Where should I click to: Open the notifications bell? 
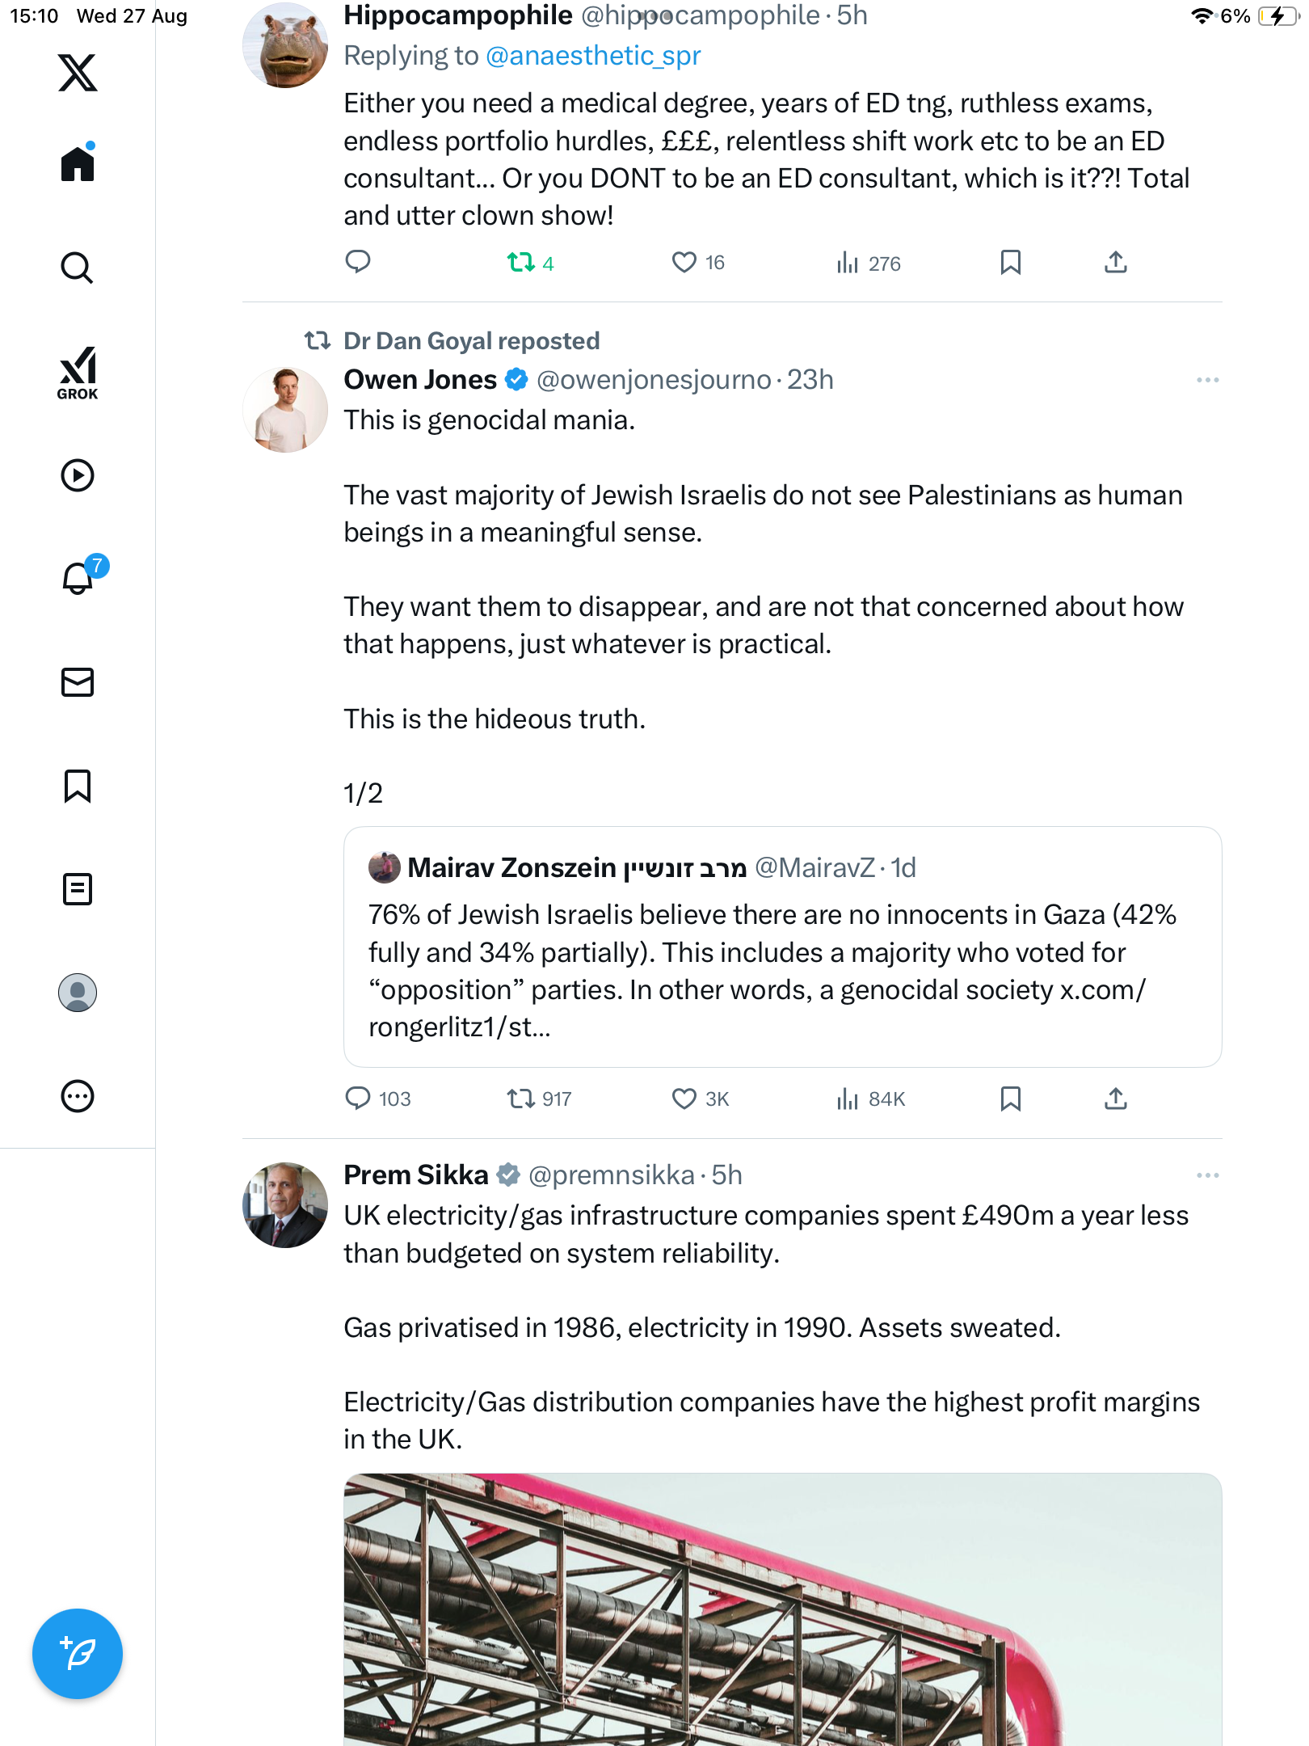[x=78, y=579]
